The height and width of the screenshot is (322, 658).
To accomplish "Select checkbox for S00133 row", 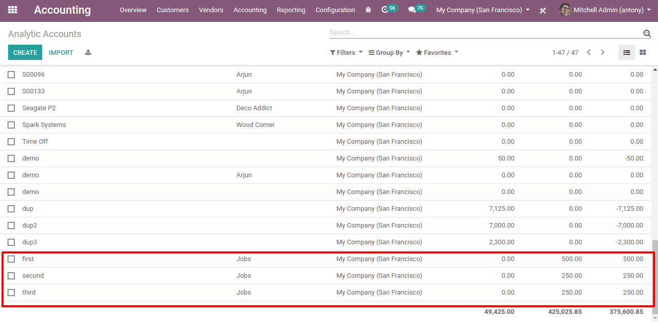I will pos(11,91).
